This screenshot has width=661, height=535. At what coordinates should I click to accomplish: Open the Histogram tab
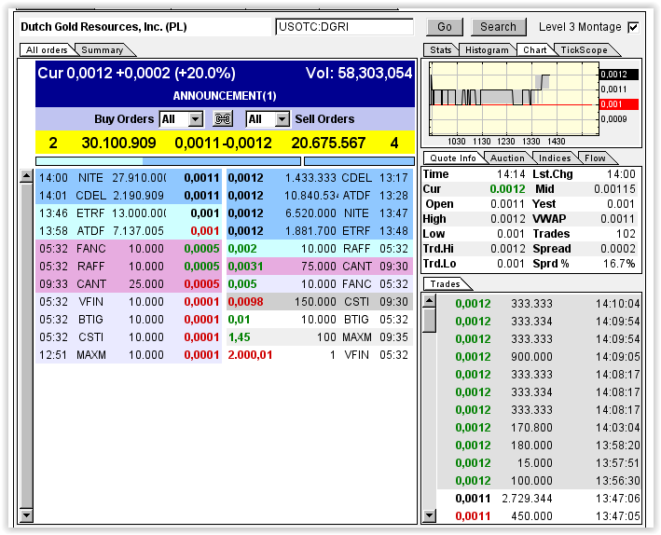tap(487, 50)
